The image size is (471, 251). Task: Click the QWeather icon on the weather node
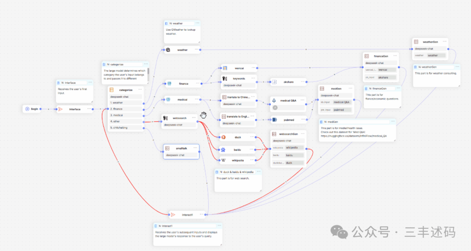tap(168, 50)
